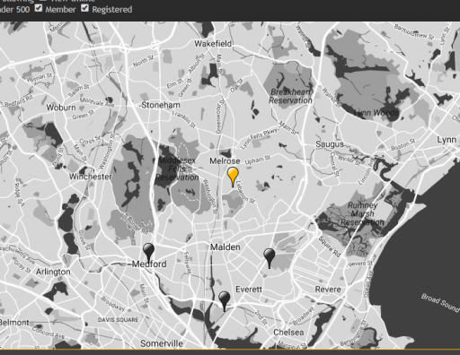
Task: Uncheck the Member checkbox
Action: [39, 8]
